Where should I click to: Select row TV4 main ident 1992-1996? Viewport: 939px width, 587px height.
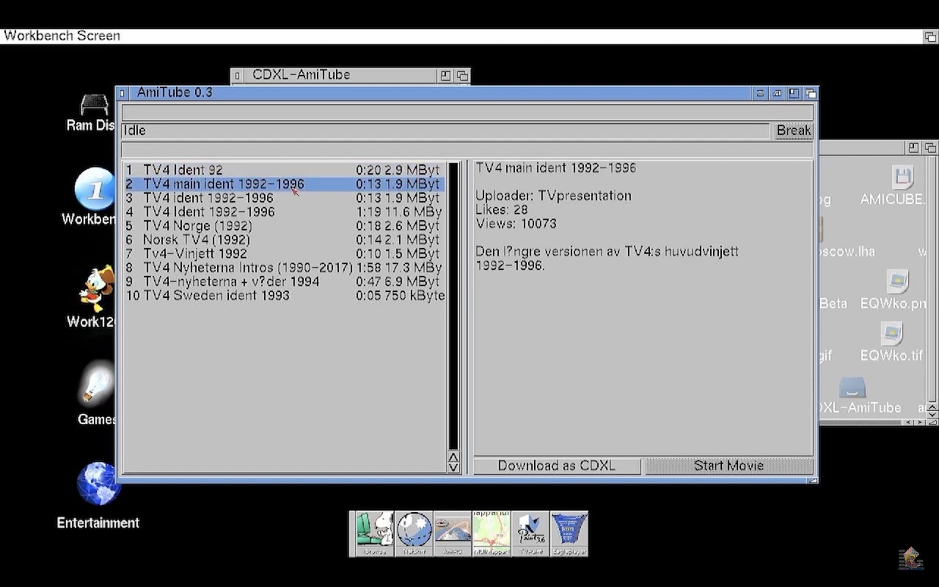pyautogui.click(x=283, y=184)
